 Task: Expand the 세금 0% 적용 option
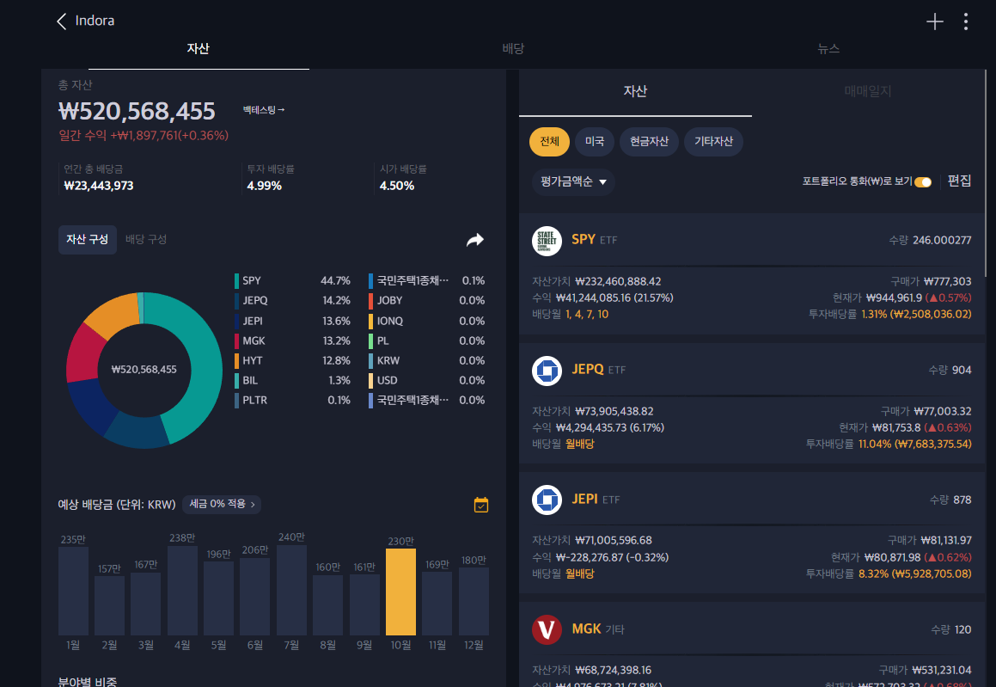(x=221, y=504)
